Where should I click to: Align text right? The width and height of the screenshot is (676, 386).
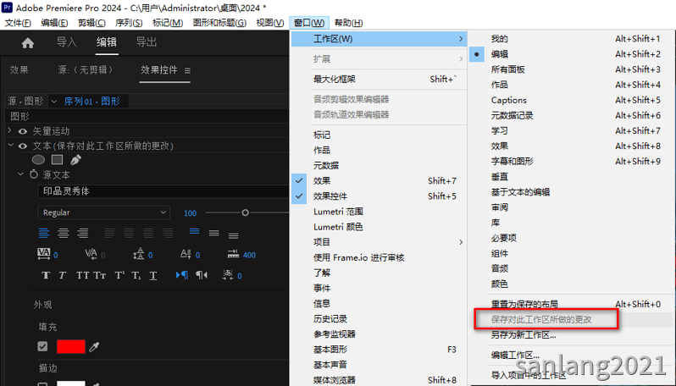click(x=83, y=234)
